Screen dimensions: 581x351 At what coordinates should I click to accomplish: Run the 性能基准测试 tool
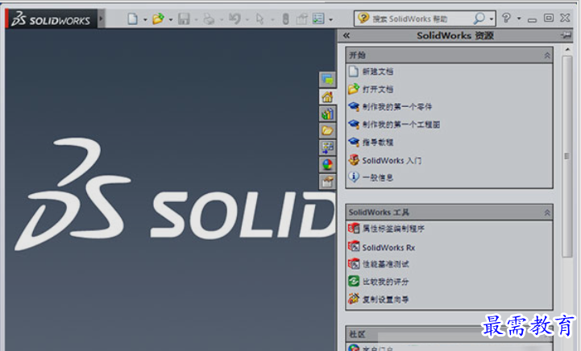point(385,264)
